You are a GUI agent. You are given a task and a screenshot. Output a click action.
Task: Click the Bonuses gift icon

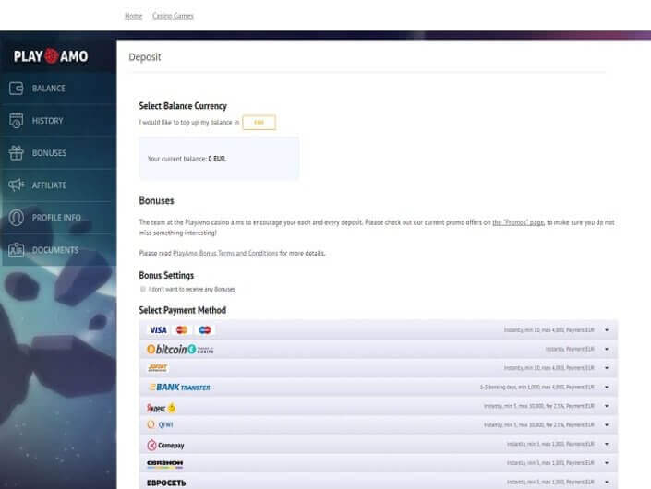pyautogui.click(x=17, y=152)
